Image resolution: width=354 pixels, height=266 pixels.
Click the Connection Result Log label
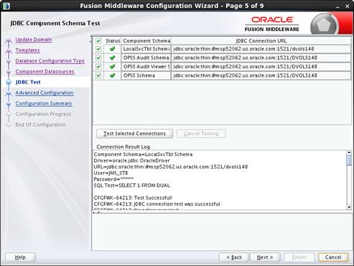[x=124, y=147]
